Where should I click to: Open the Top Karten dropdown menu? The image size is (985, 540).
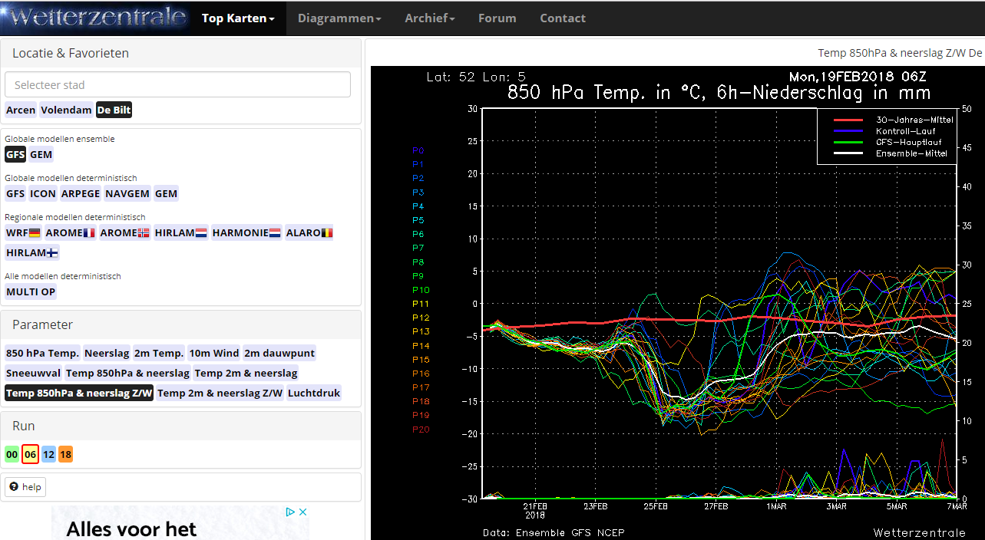[x=238, y=18]
